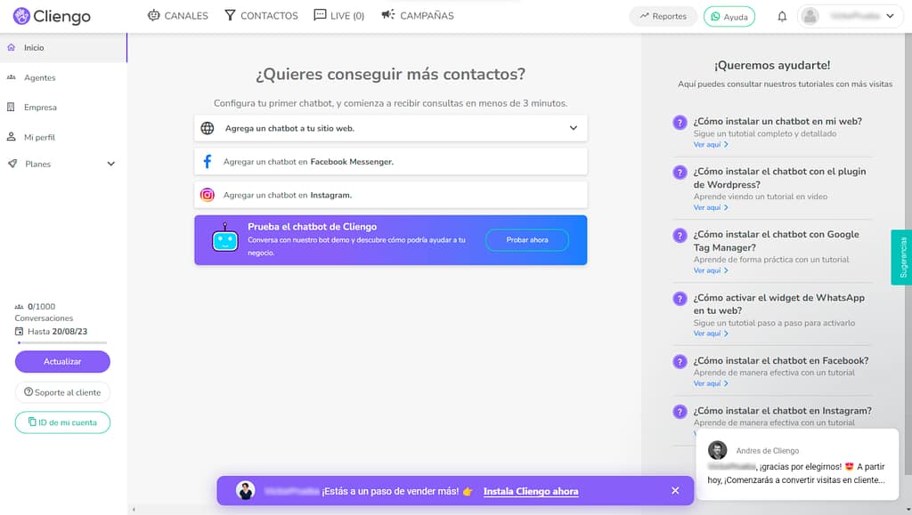This screenshot has height=515, width=912.
Task: Open the notifications bell
Action: coord(782,15)
